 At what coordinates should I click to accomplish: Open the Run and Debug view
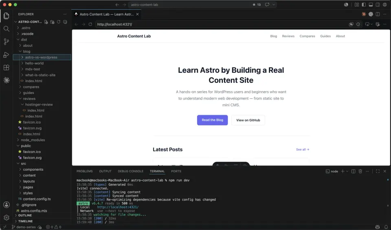click(7, 54)
